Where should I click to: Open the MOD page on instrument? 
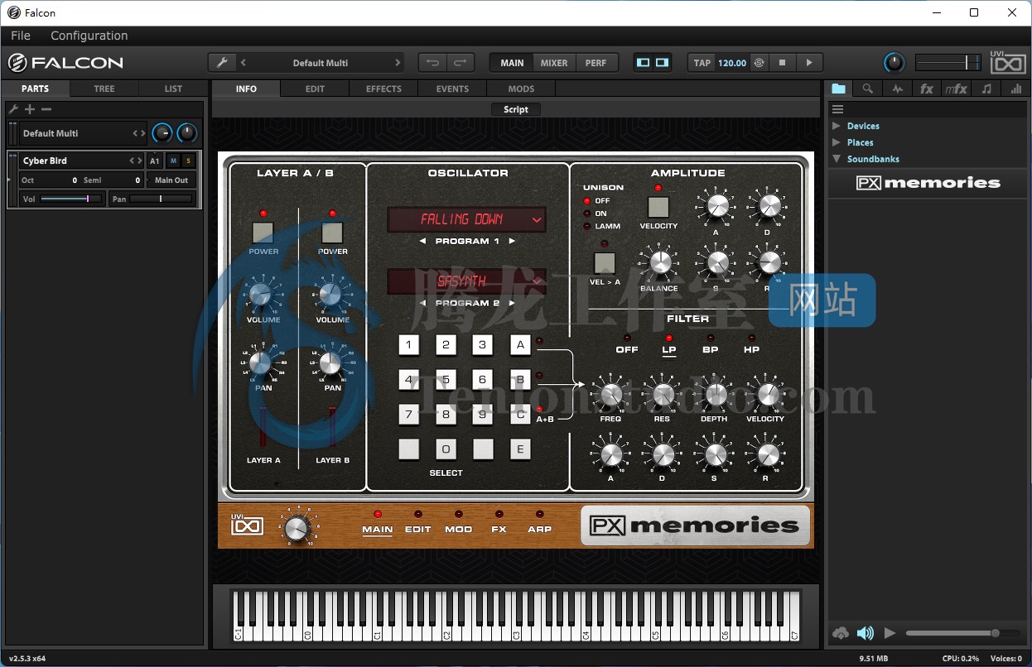pyautogui.click(x=458, y=529)
